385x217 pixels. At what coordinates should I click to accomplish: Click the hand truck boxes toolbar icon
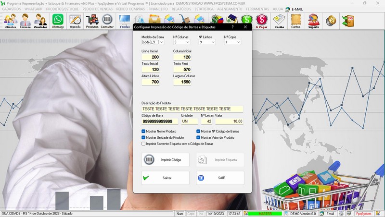click(184, 19)
